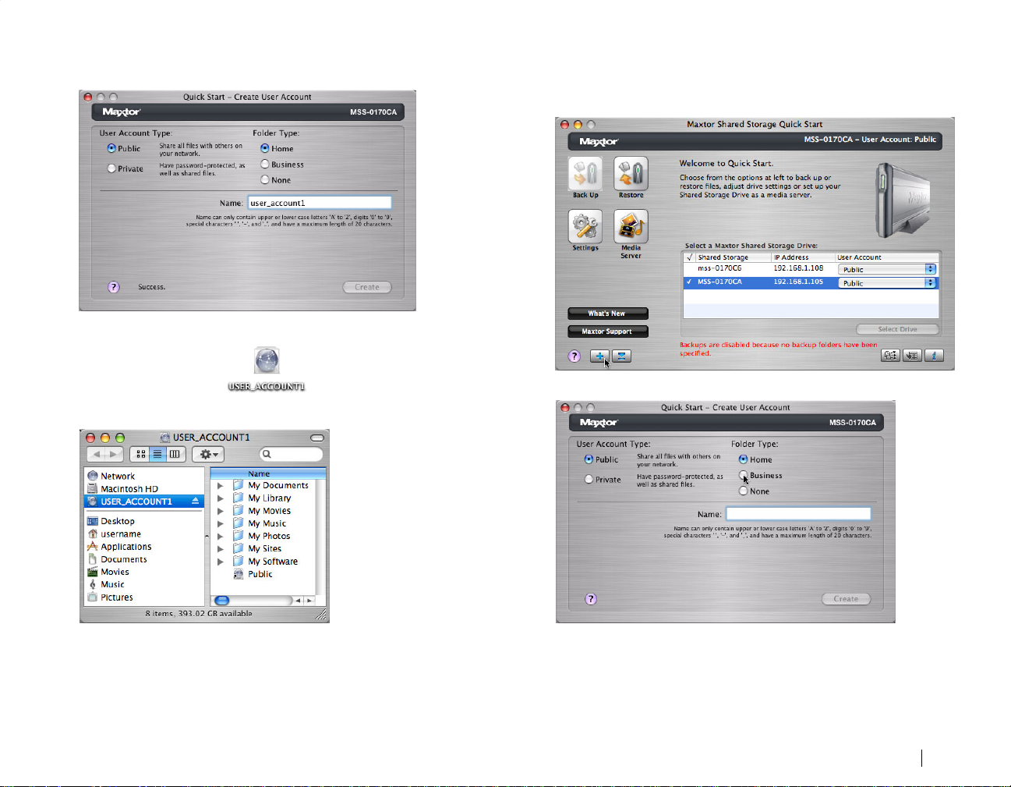Choose Business in the window with empty Name field
This screenshot has height=787, width=1011.
[743, 475]
